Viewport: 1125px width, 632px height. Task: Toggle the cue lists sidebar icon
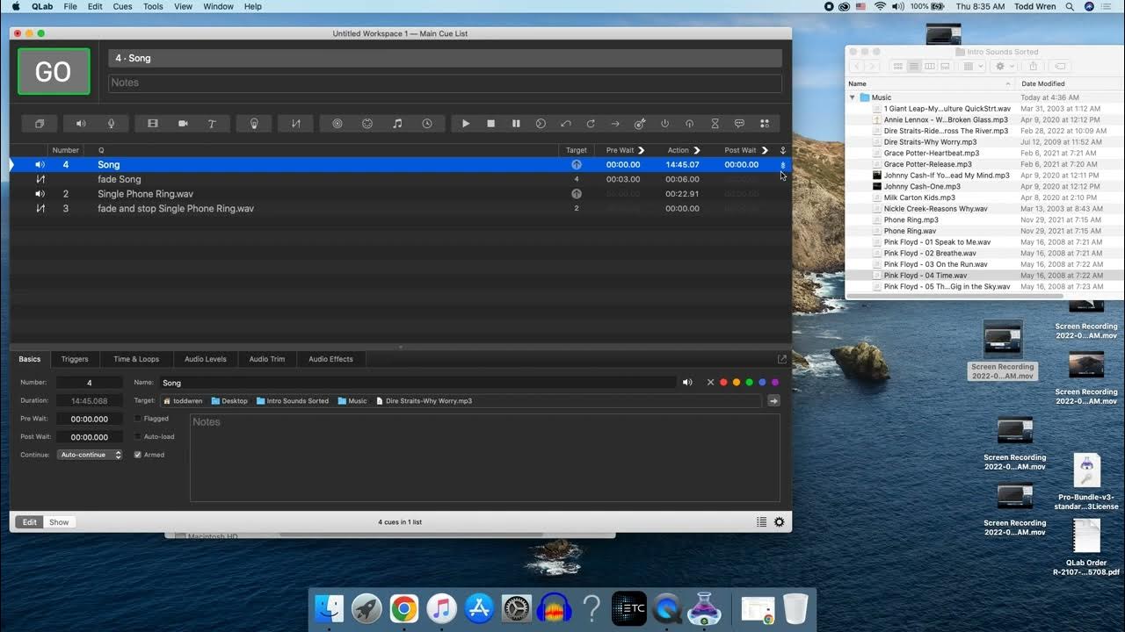(x=762, y=522)
